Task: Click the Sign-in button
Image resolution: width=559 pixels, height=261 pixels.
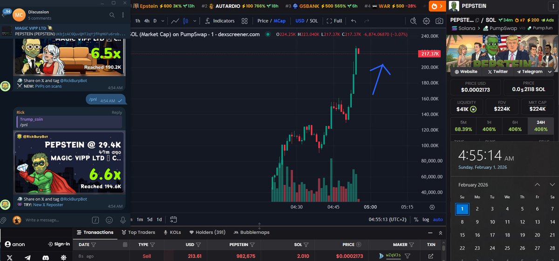Action: [x=59, y=244]
